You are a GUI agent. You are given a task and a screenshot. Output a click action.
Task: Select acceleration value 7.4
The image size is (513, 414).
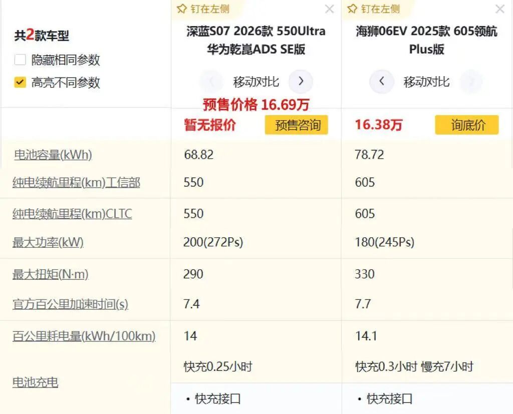click(x=191, y=304)
